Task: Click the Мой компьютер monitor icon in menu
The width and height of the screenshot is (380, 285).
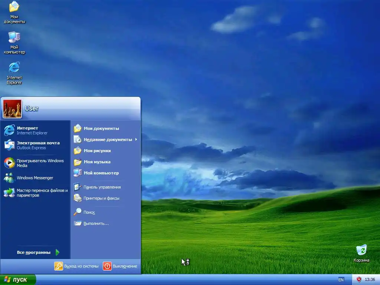Action: point(78,173)
